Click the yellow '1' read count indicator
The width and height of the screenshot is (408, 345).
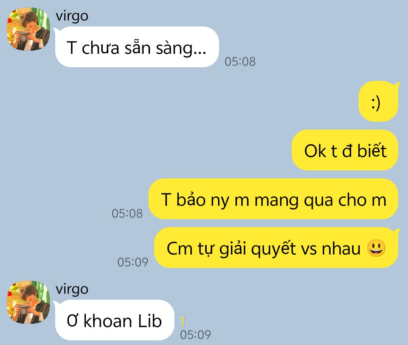point(182,322)
